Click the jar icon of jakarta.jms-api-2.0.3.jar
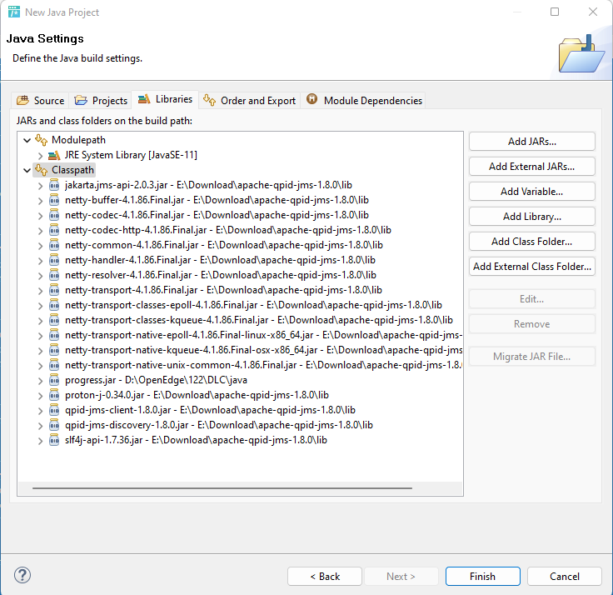Viewport: 613px width, 595px height. click(54, 185)
